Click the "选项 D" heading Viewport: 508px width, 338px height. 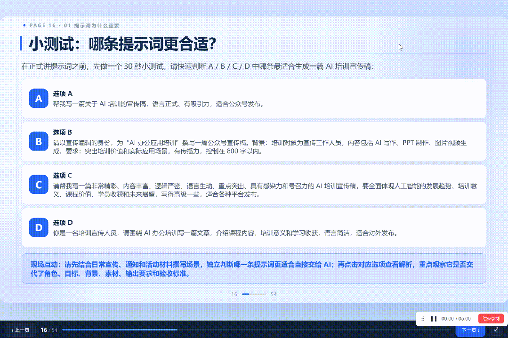point(63,223)
